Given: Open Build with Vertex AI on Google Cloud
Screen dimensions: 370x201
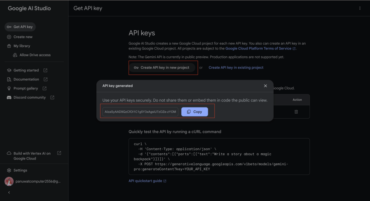Looking at the screenshot, I should click(32, 156).
